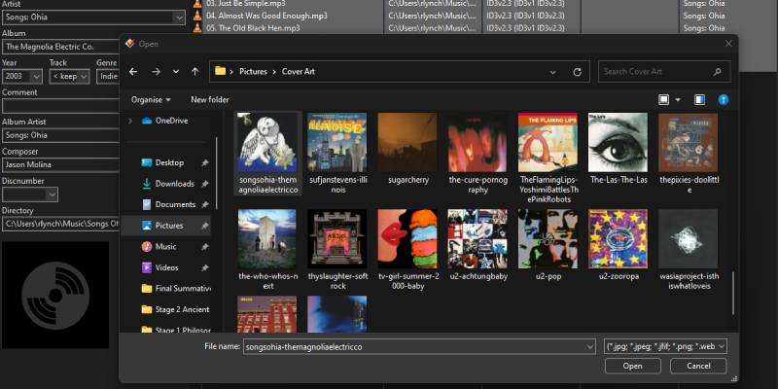Select the sugarcherry image
The height and width of the screenshot is (389, 778).
407,143
